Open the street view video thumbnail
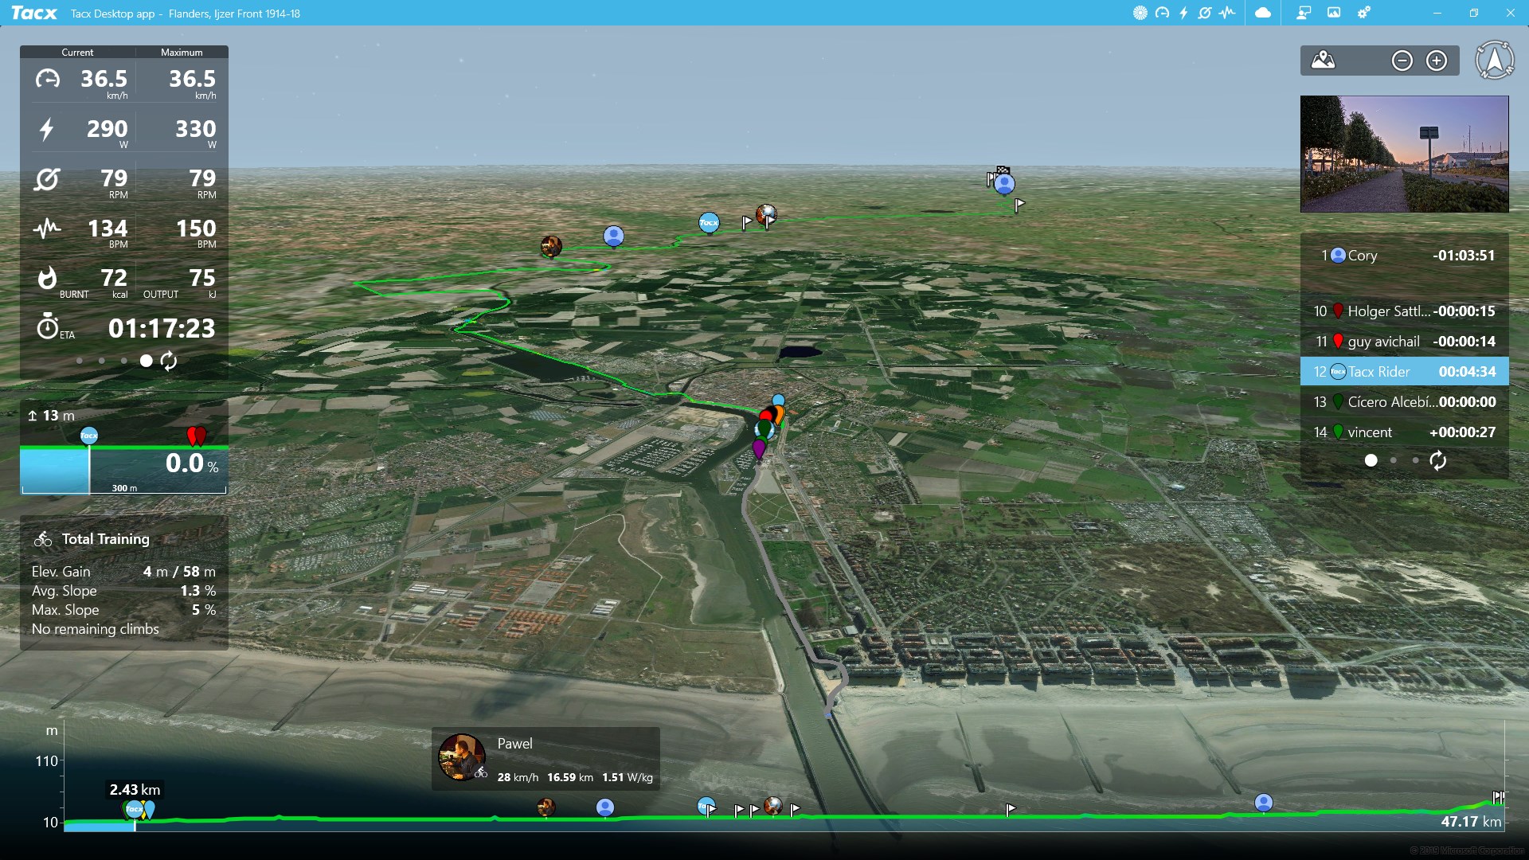Image resolution: width=1529 pixels, height=860 pixels. [x=1404, y=154]
